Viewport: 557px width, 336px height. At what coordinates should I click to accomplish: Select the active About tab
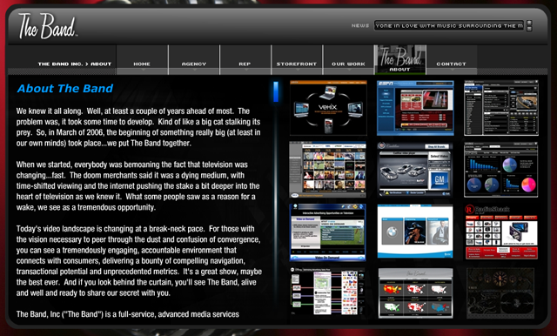pyautogui.click(x=400, y=60)
